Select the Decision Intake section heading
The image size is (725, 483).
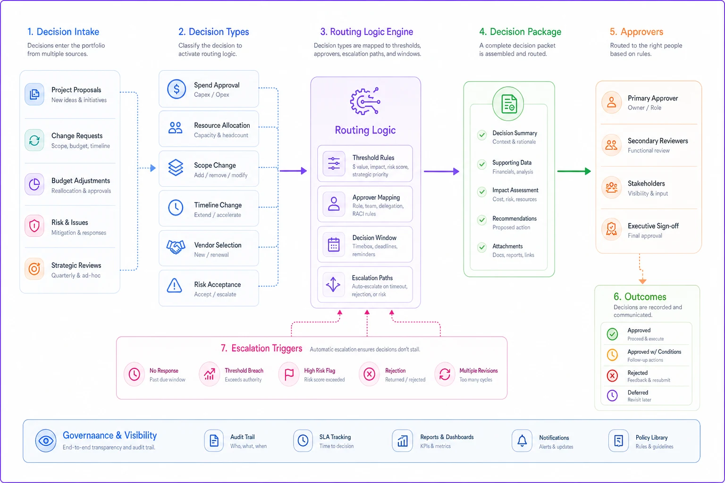(x=63, y=32)
